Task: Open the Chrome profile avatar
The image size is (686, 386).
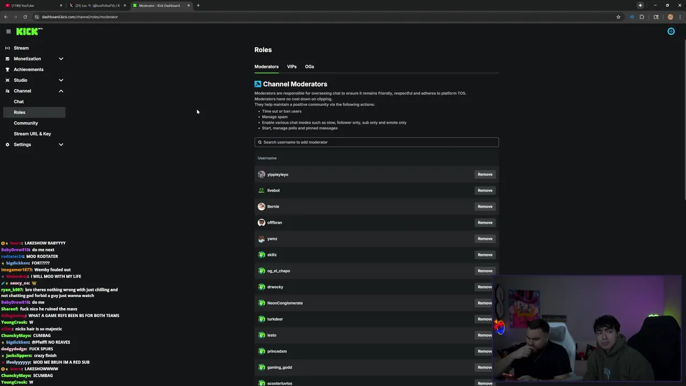Action: (670, 17)
